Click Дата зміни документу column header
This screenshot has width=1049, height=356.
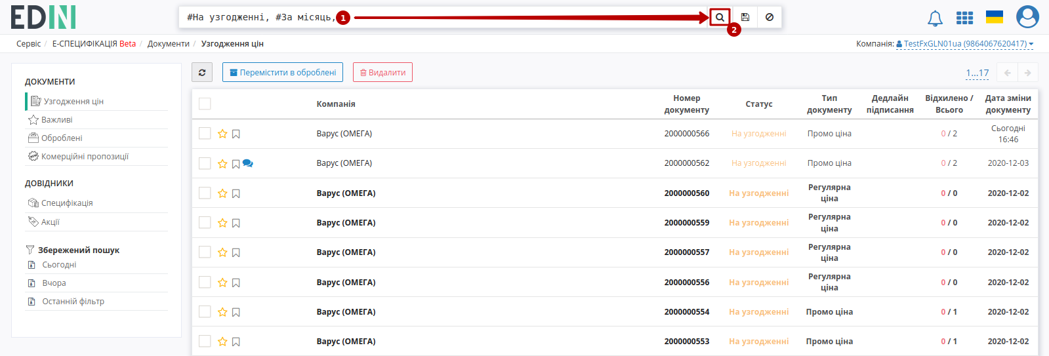tap(1008, 104)
